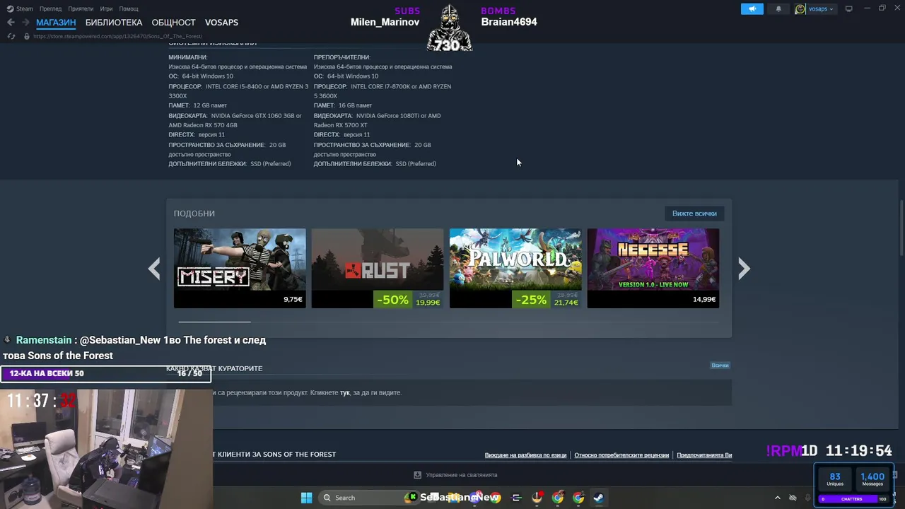This screenshot has height=509, width=905.
Task: Open the notifications bell
Action: click(778, 8)
